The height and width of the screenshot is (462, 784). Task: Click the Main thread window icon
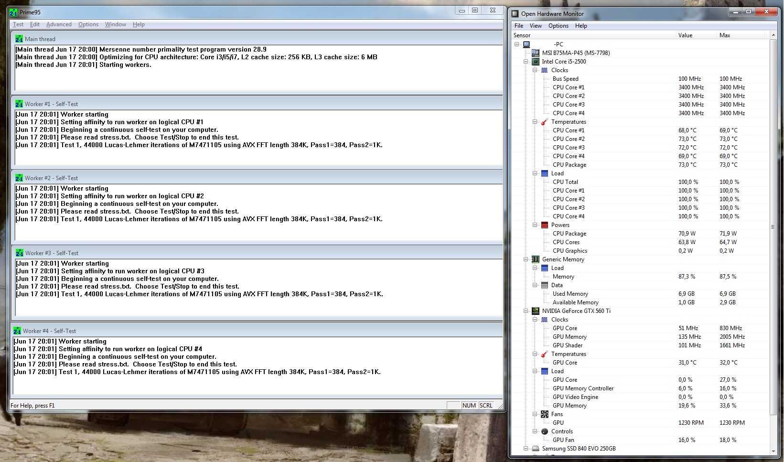[x=19, y=39]
